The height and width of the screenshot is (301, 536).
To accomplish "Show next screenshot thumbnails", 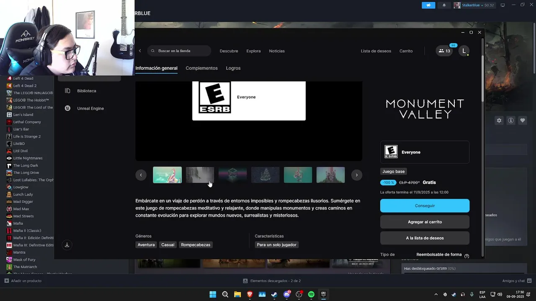I will (x=356, y=175).
